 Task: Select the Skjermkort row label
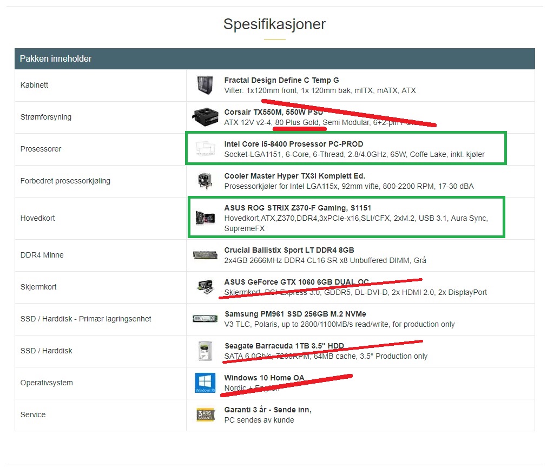[38, 287]
